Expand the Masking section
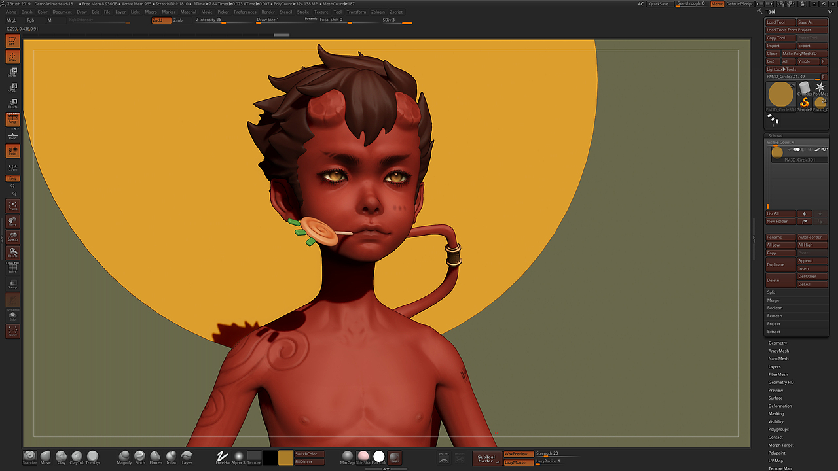838x471 pixels. pos(778,413)
